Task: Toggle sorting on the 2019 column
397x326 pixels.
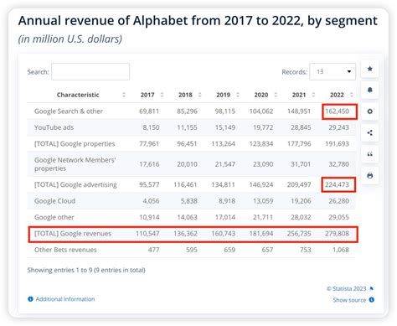Action: [238, 95]
